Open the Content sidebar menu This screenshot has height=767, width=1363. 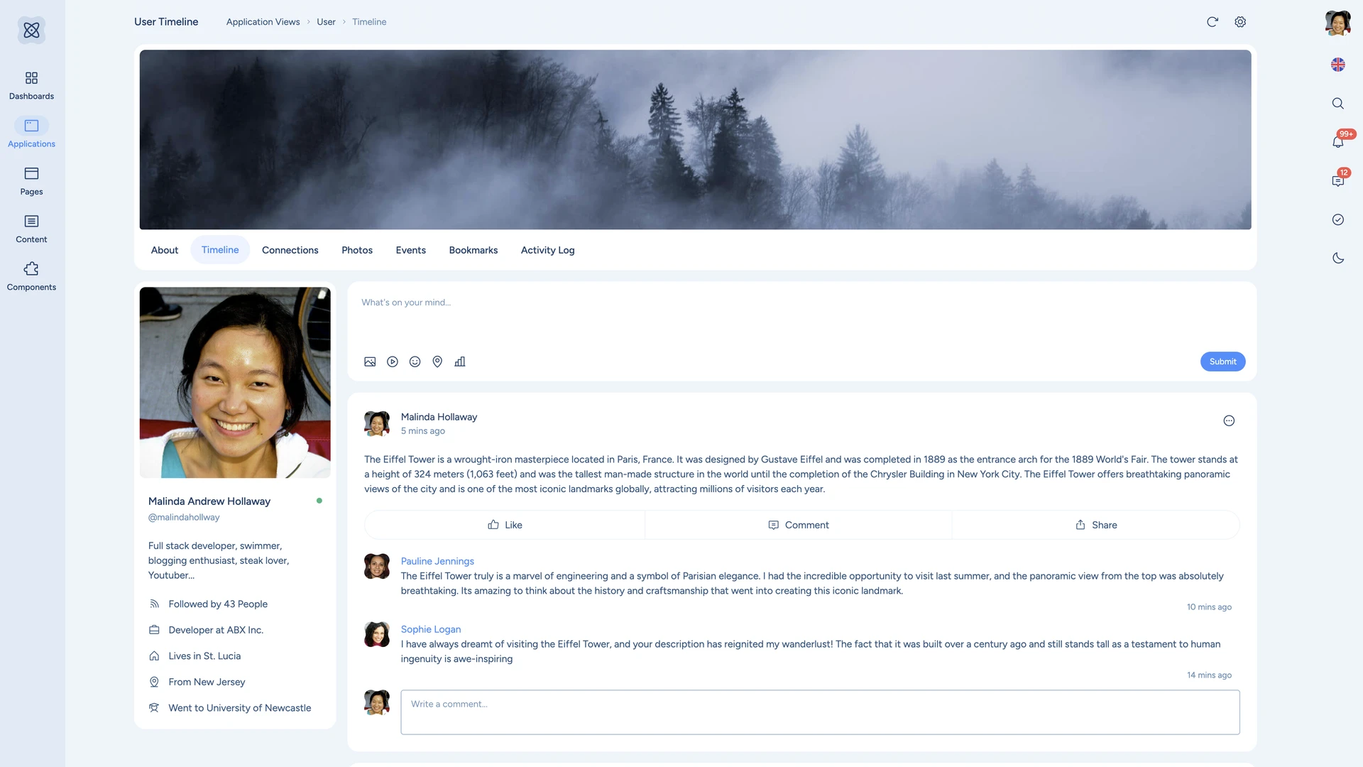[31, 229]
